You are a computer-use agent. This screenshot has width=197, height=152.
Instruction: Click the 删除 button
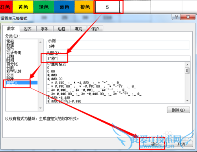178,110
